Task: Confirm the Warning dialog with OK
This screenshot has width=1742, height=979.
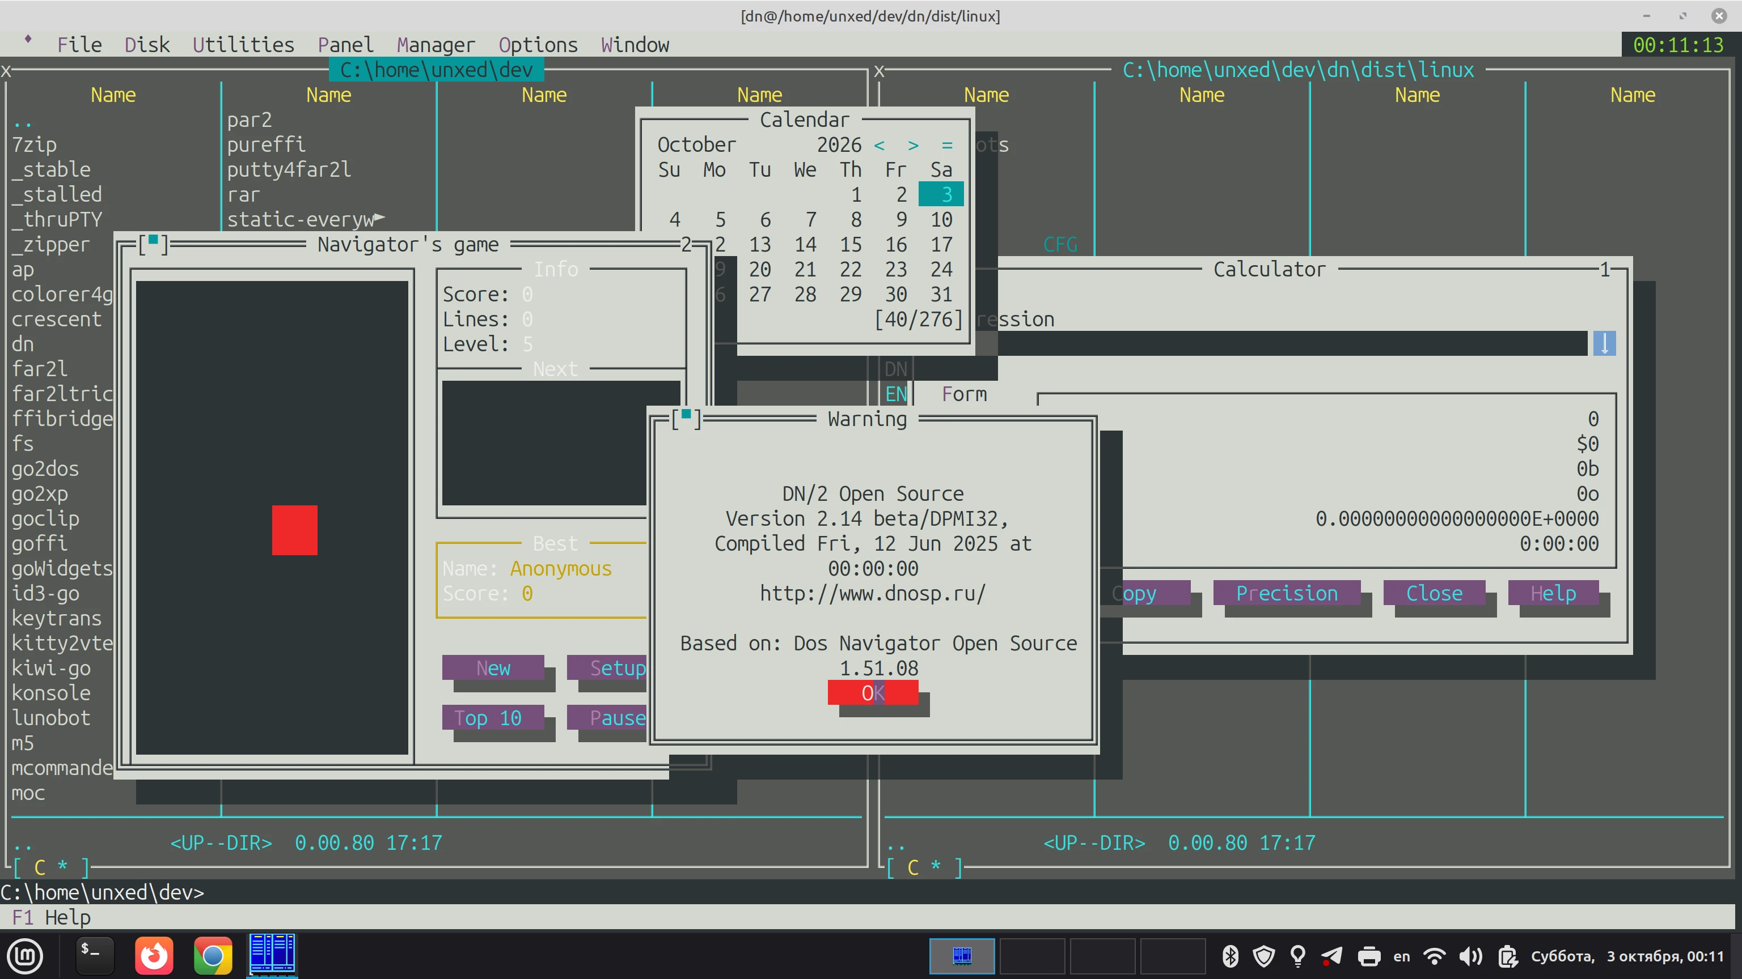Action: pos(872,692)
